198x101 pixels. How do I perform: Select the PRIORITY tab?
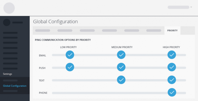[172, 30]
